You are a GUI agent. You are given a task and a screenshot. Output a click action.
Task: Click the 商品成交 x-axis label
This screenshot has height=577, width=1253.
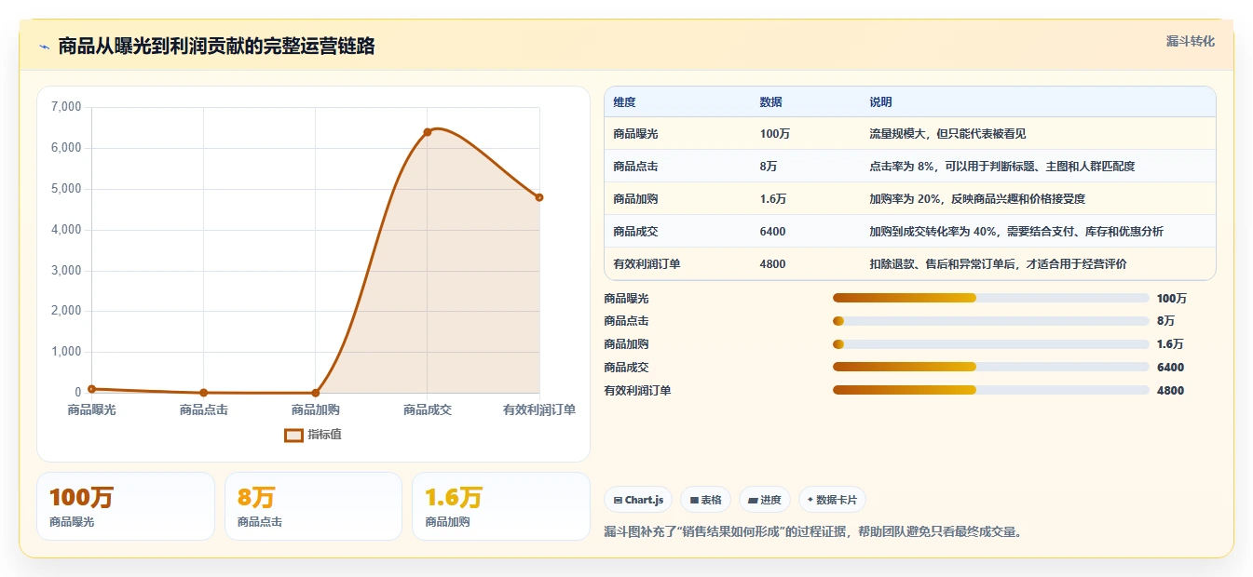[x=428, y=409]
